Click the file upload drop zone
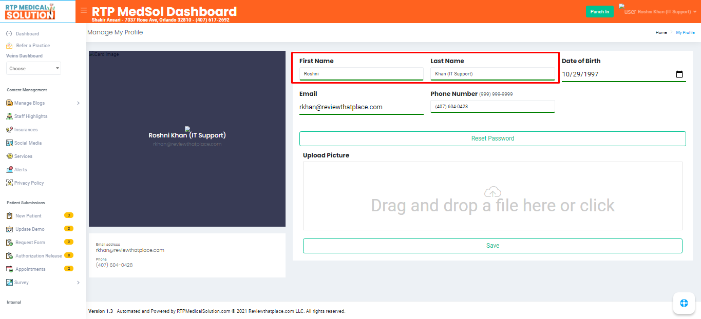The width and height of the screenshot is (701, 319). pos(492,196)
